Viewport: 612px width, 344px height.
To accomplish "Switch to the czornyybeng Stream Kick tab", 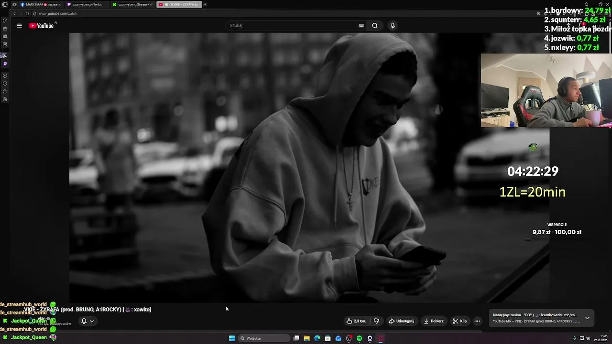I will click(x=132, y=4).
